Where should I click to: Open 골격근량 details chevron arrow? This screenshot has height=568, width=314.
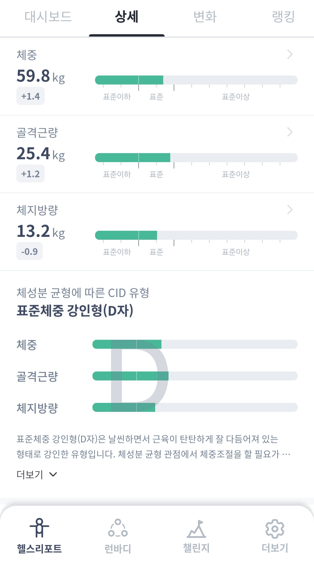(290, 132)
